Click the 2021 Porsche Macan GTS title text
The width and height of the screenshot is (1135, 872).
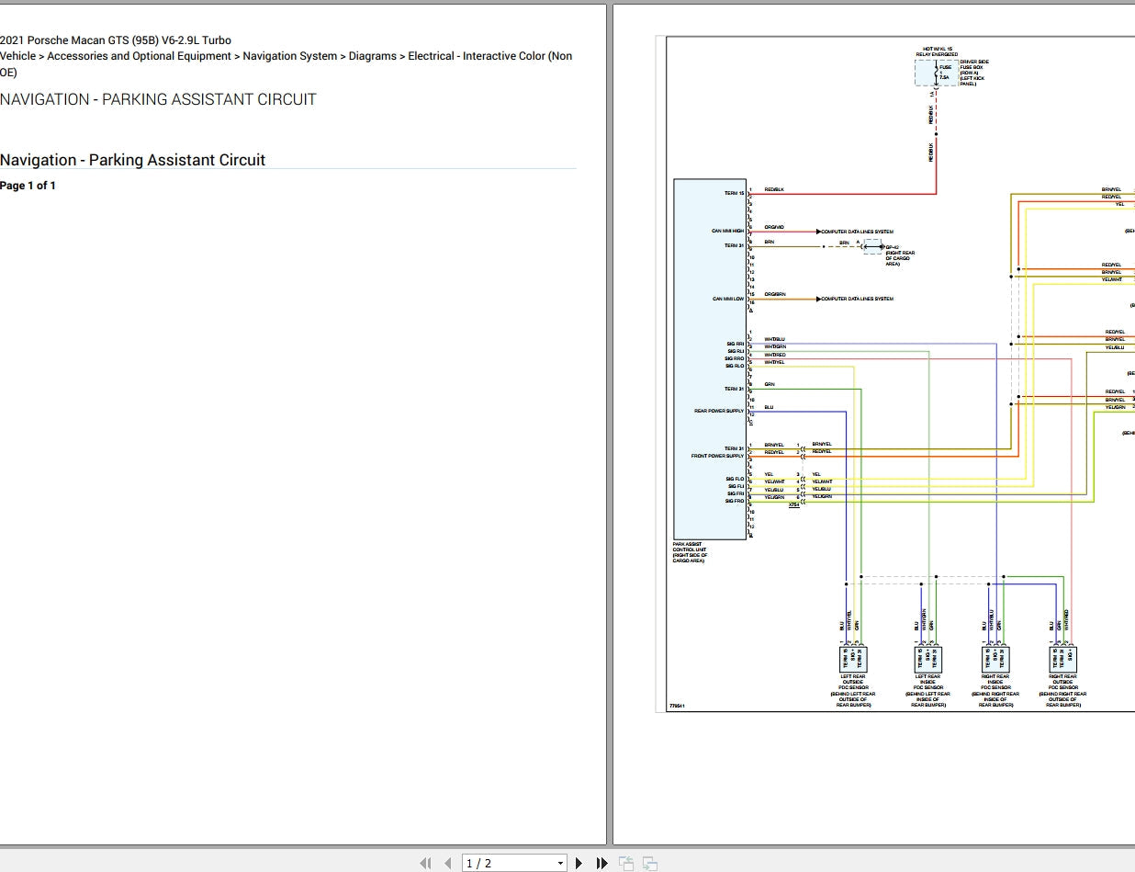116,40
